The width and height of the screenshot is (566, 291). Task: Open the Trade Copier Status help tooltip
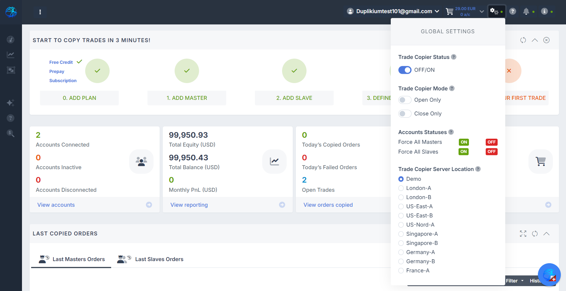coord(454,57)
